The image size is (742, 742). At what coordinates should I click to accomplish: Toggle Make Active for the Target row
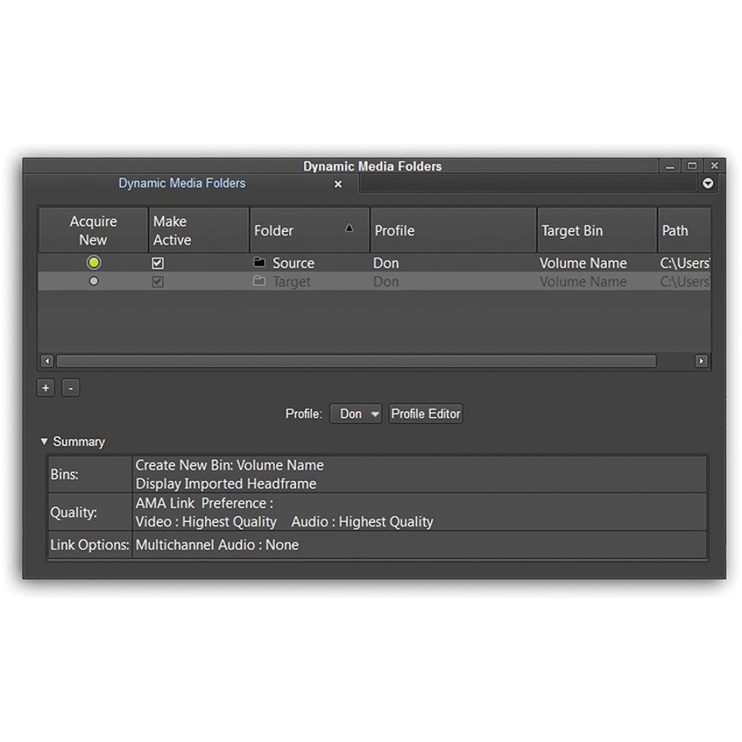(x=157, y=281)
